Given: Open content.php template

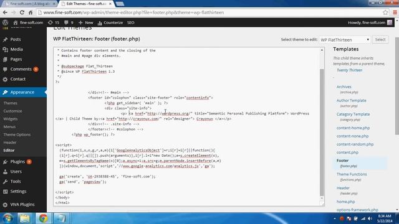Looking at the screenshot, I should click(x=347, y=152).
